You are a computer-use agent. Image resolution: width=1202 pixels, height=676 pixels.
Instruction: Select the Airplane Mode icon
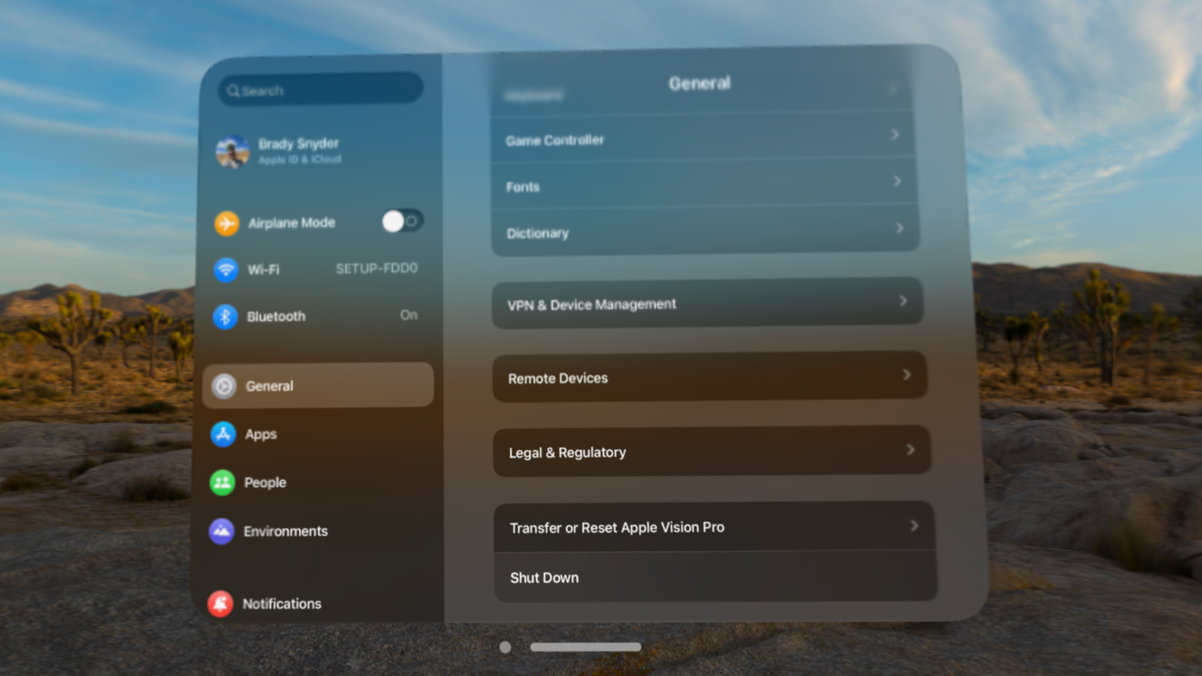pyautogui.click(x=227, y=222)
